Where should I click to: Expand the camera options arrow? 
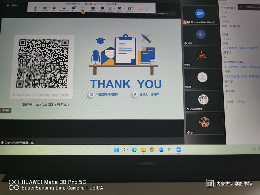[x=49, y=8]
